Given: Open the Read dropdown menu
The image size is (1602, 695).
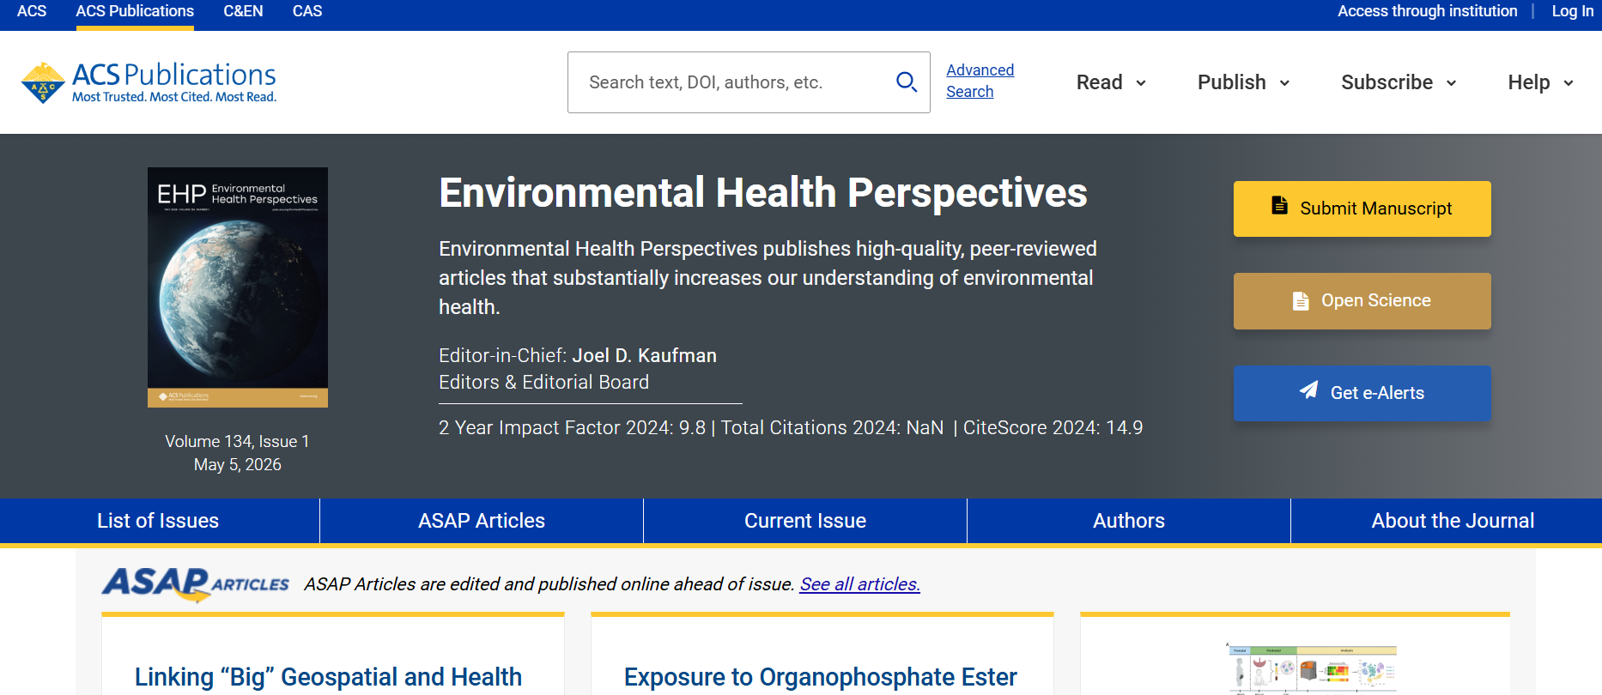Looking at the screenshot, I should pos(1112,82).
